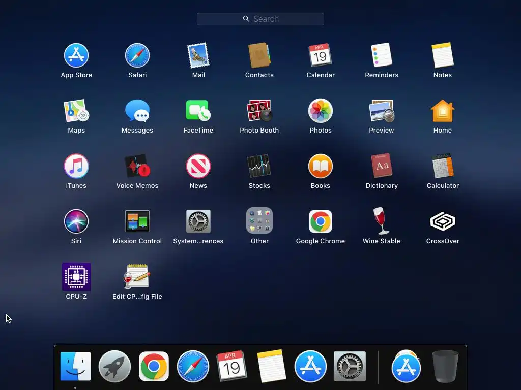521x390 pixels.
Task: Open Calendar in the Launchpad grid
Action: point(321,55)
